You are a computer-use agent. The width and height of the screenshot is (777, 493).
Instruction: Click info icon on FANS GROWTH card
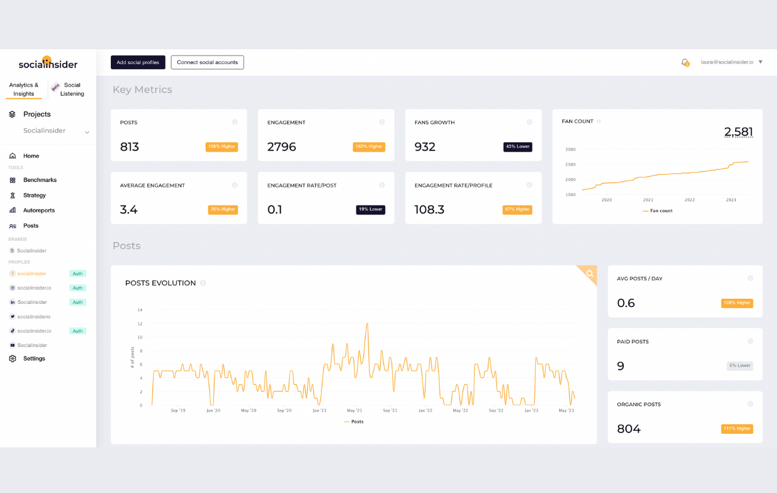529,122
